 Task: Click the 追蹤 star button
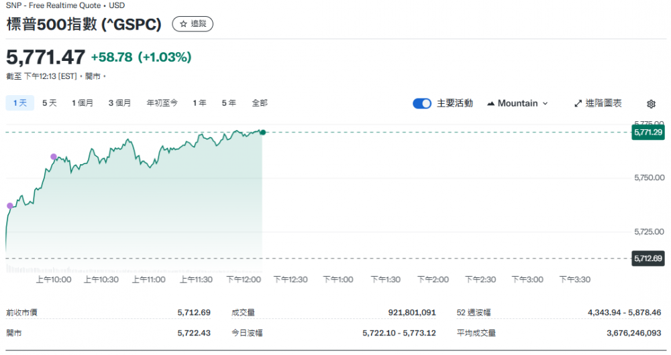193,24
